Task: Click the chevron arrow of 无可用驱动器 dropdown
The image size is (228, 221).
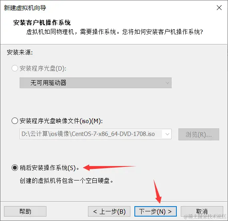Action: (x=167, y=83)
